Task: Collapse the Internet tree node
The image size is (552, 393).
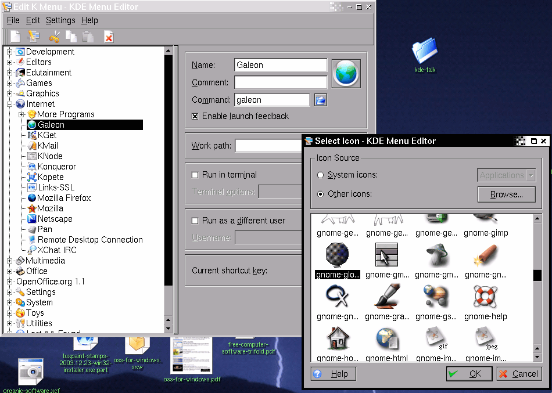Action: pos(9,104)
